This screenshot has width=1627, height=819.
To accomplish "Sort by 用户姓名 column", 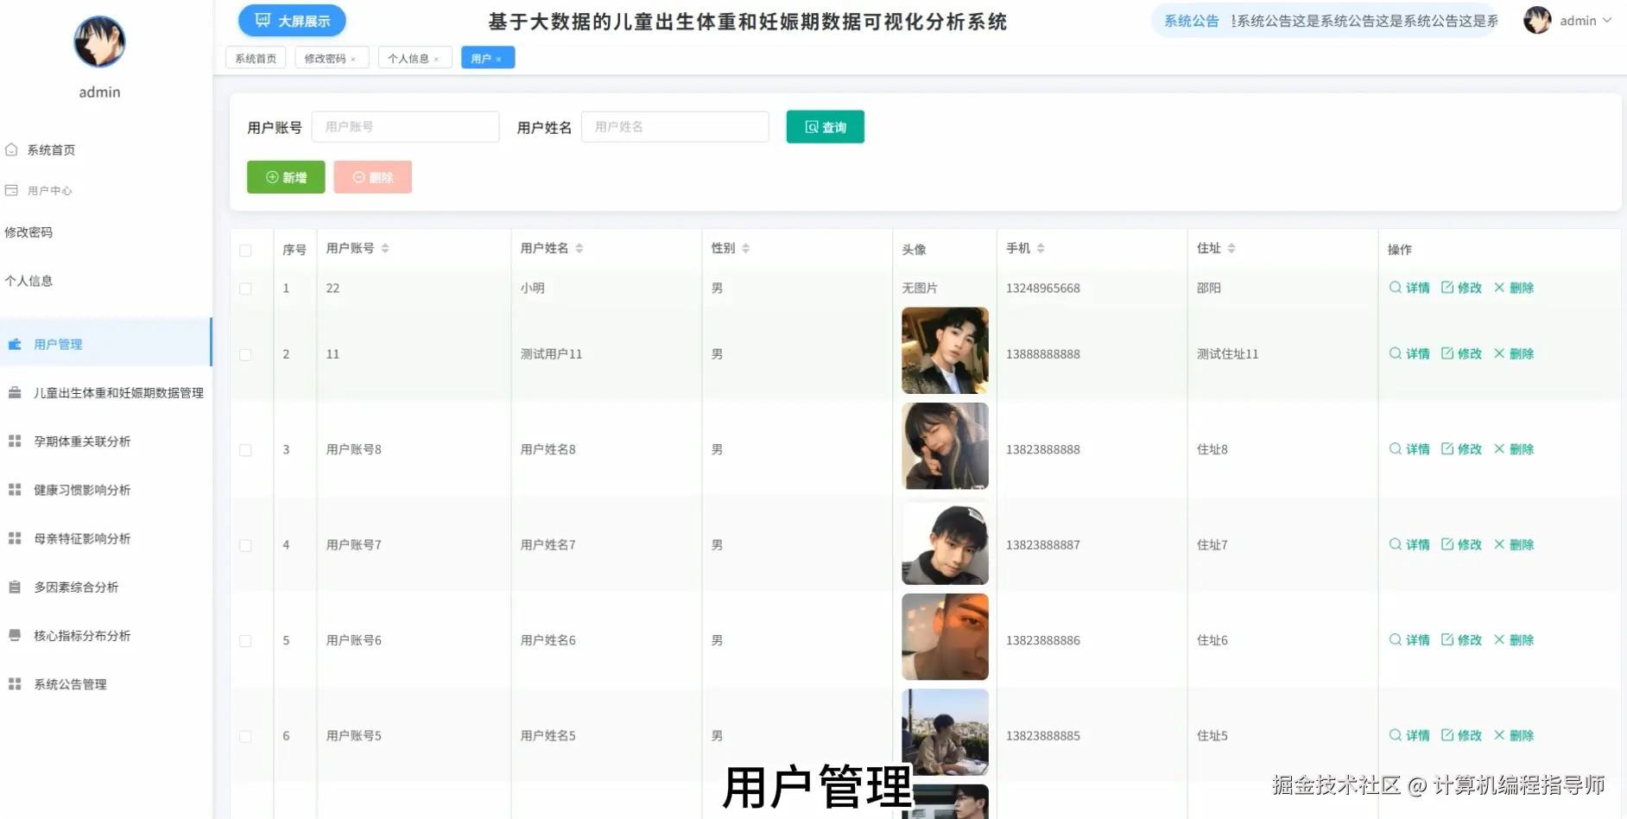I will pos(579,248).
